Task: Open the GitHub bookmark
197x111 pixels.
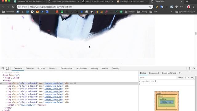Action: (77, 12)
